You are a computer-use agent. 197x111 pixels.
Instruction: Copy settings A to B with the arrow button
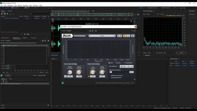(127, 36)
